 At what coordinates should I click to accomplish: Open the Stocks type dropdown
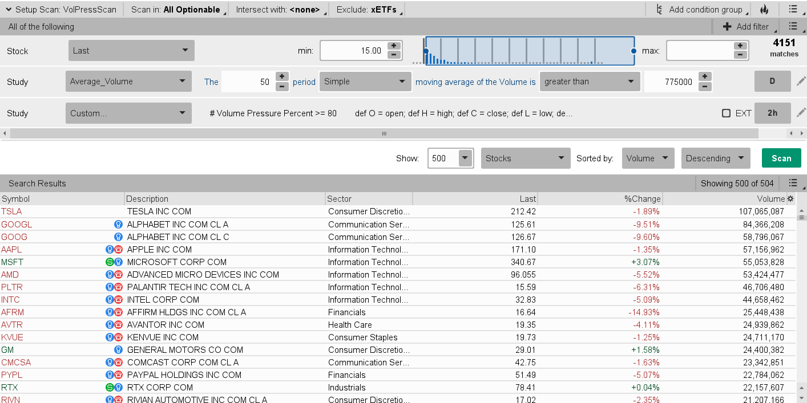tap(526, 158)
